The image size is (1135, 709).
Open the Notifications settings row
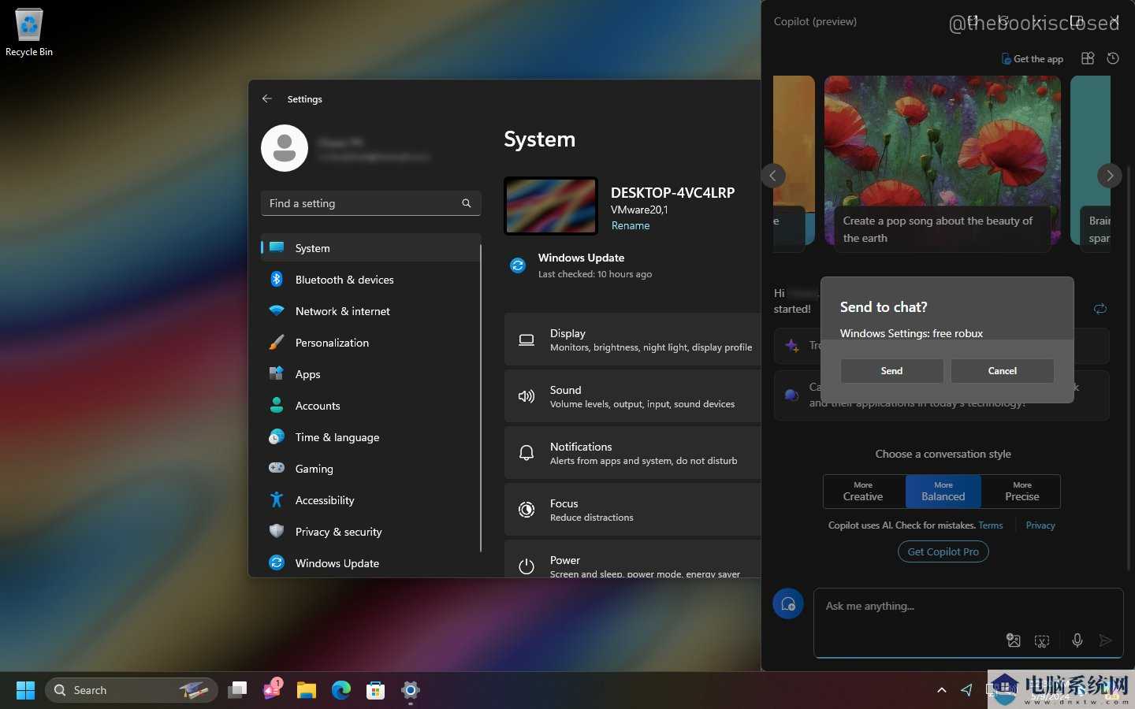tap(632, 453)
